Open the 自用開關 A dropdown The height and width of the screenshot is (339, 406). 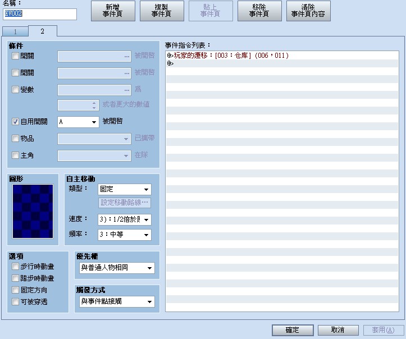[x=78, y=122]
